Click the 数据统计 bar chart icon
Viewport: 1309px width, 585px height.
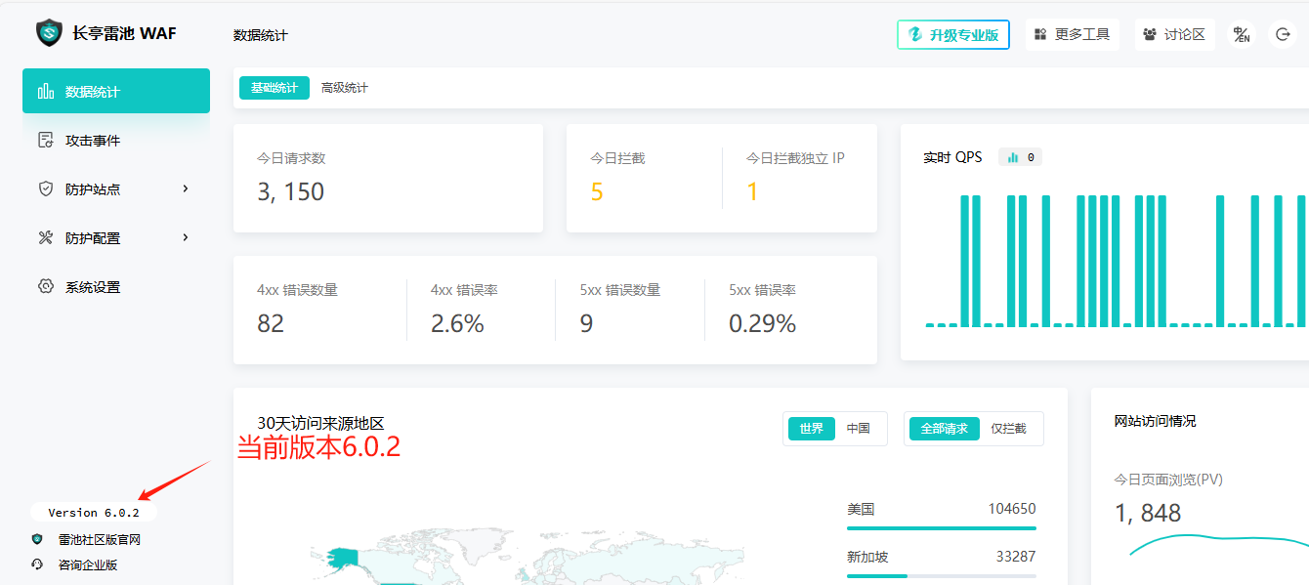pos(46,92)
